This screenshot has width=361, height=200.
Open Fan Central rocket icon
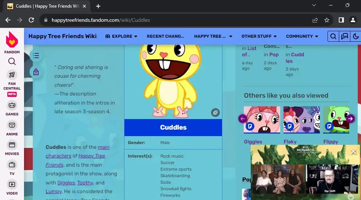(x=12, y=75)
